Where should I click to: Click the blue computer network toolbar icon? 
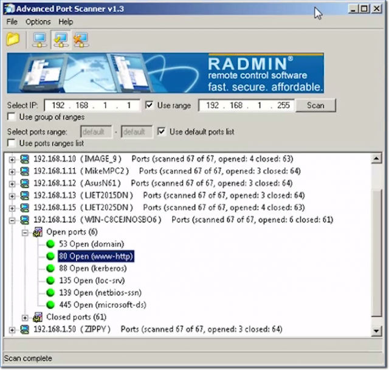coord(40,40)
